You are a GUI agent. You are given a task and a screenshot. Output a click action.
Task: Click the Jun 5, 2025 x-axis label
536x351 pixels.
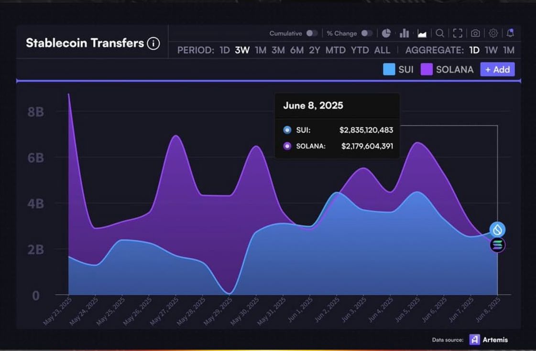coord(407,310)
